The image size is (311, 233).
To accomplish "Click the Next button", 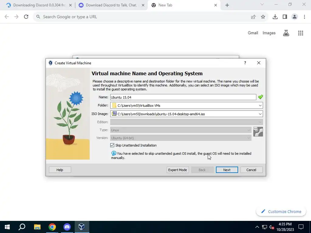I will tap(227, 170).
